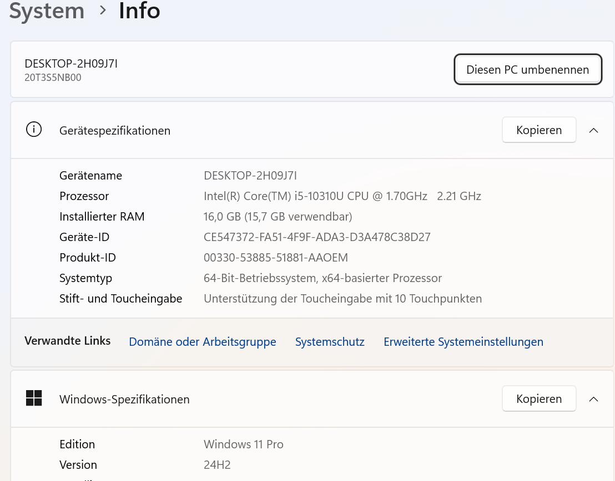Click the info circle icon beside Gerätespezifikationen
Viewport: 615px width, 481px height.
(x=34, y=130)
